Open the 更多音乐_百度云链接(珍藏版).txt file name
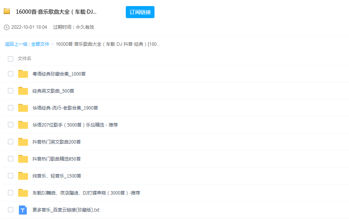This screenshot has width=349, height=224. pyautogui.click(x=66, y=210)
